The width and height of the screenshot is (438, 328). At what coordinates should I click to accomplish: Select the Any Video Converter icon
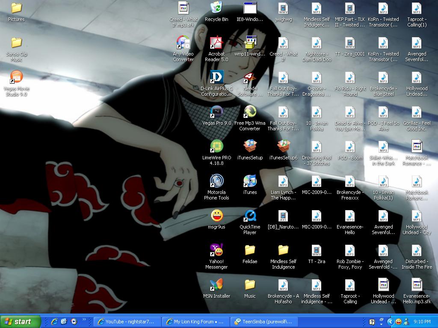pyautogui.click(x=183, y=43)
